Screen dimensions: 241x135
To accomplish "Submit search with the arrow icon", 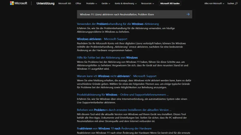I will pos(188,14).
